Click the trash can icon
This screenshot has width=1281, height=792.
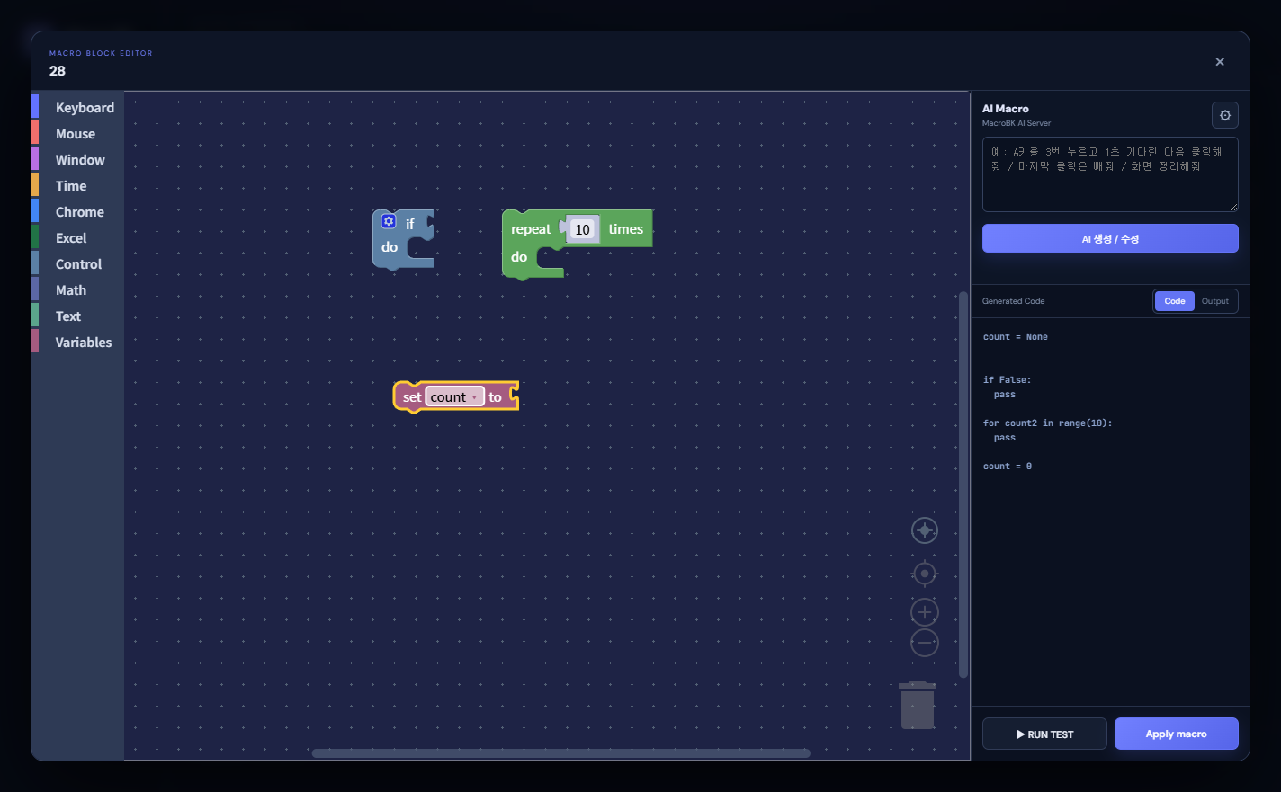(x=918, y=705)
